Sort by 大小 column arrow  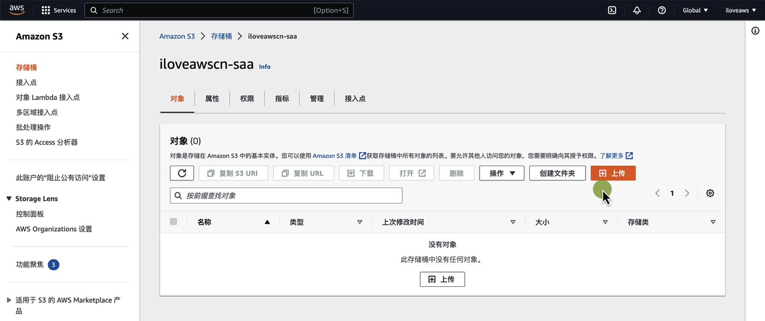(605, 222)
